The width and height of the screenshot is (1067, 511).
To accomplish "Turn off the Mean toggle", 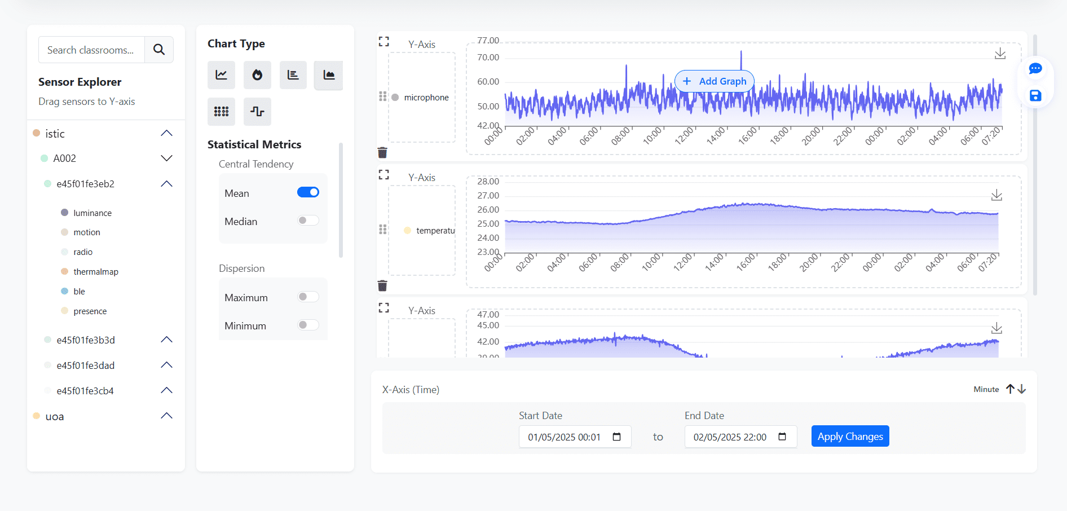I will click(308, 192).
